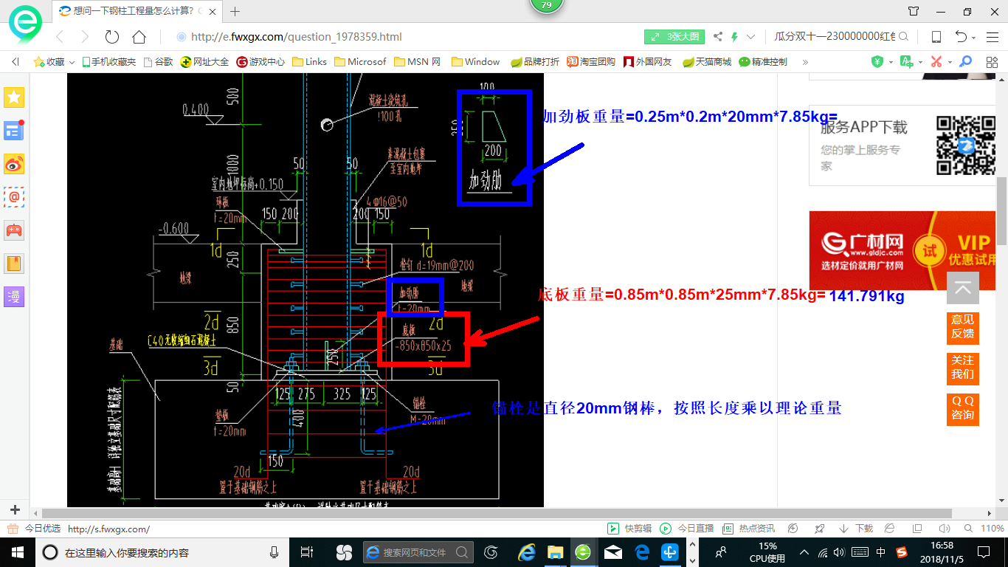Image resolution: width=1008 pixels, height=567 pixels.
Task: Click the 关注我们 button
Action: pos(963,368)
